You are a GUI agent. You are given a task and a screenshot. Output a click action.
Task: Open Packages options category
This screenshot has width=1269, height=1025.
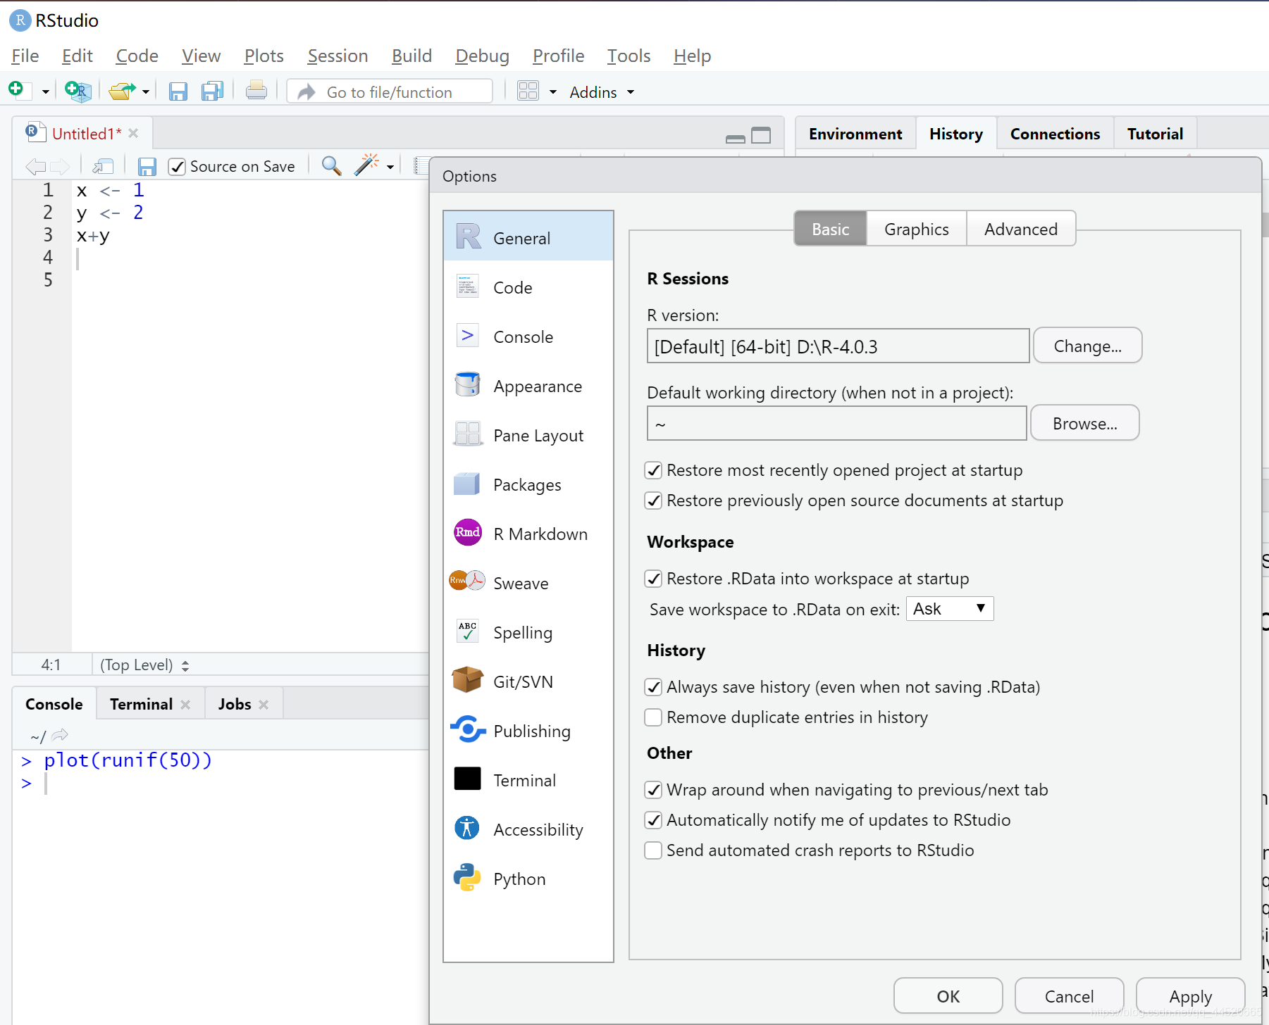pos(528,484)
